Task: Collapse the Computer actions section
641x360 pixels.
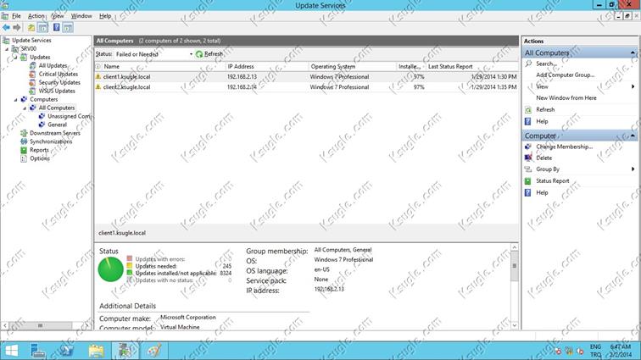Action: tap(633, 136)
